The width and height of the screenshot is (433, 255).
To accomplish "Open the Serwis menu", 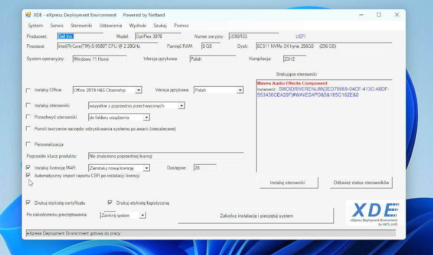I will coord(57,26).
